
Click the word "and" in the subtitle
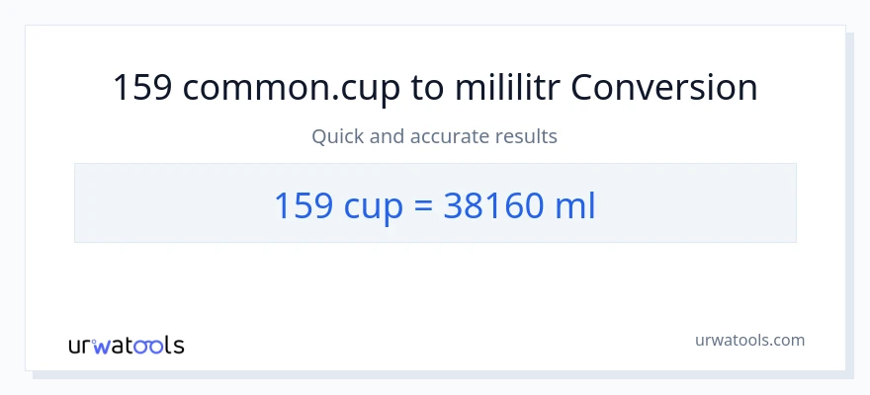click(x=387, y=136)
